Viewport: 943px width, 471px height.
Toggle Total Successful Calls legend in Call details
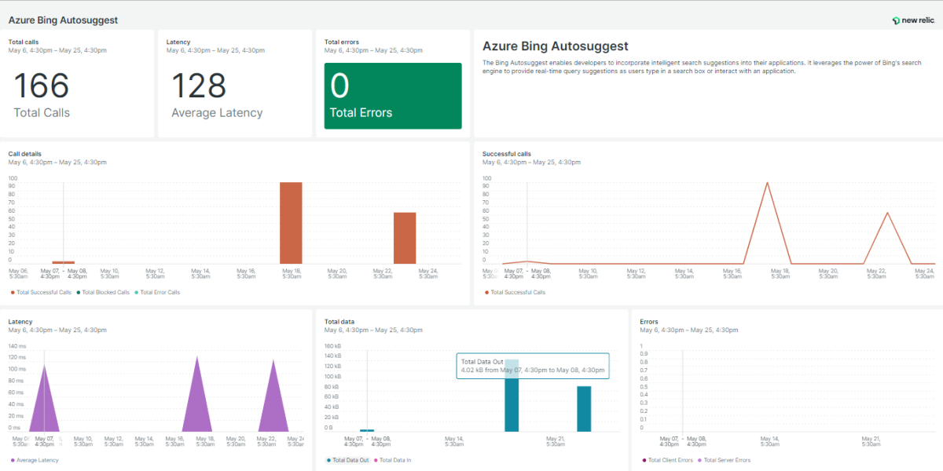point(44,292)
